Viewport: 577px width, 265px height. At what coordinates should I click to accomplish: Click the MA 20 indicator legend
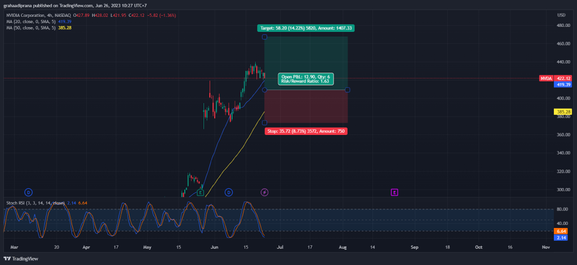(x=39, y=22)
